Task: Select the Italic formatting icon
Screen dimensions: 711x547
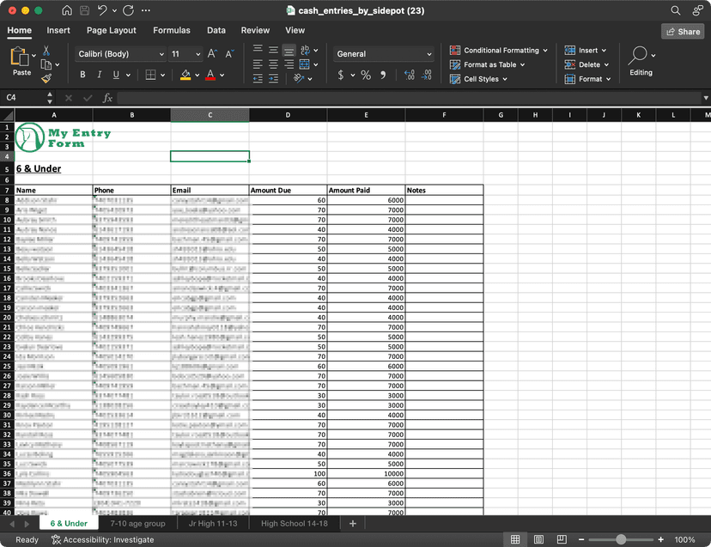Action: coord(99,74)
